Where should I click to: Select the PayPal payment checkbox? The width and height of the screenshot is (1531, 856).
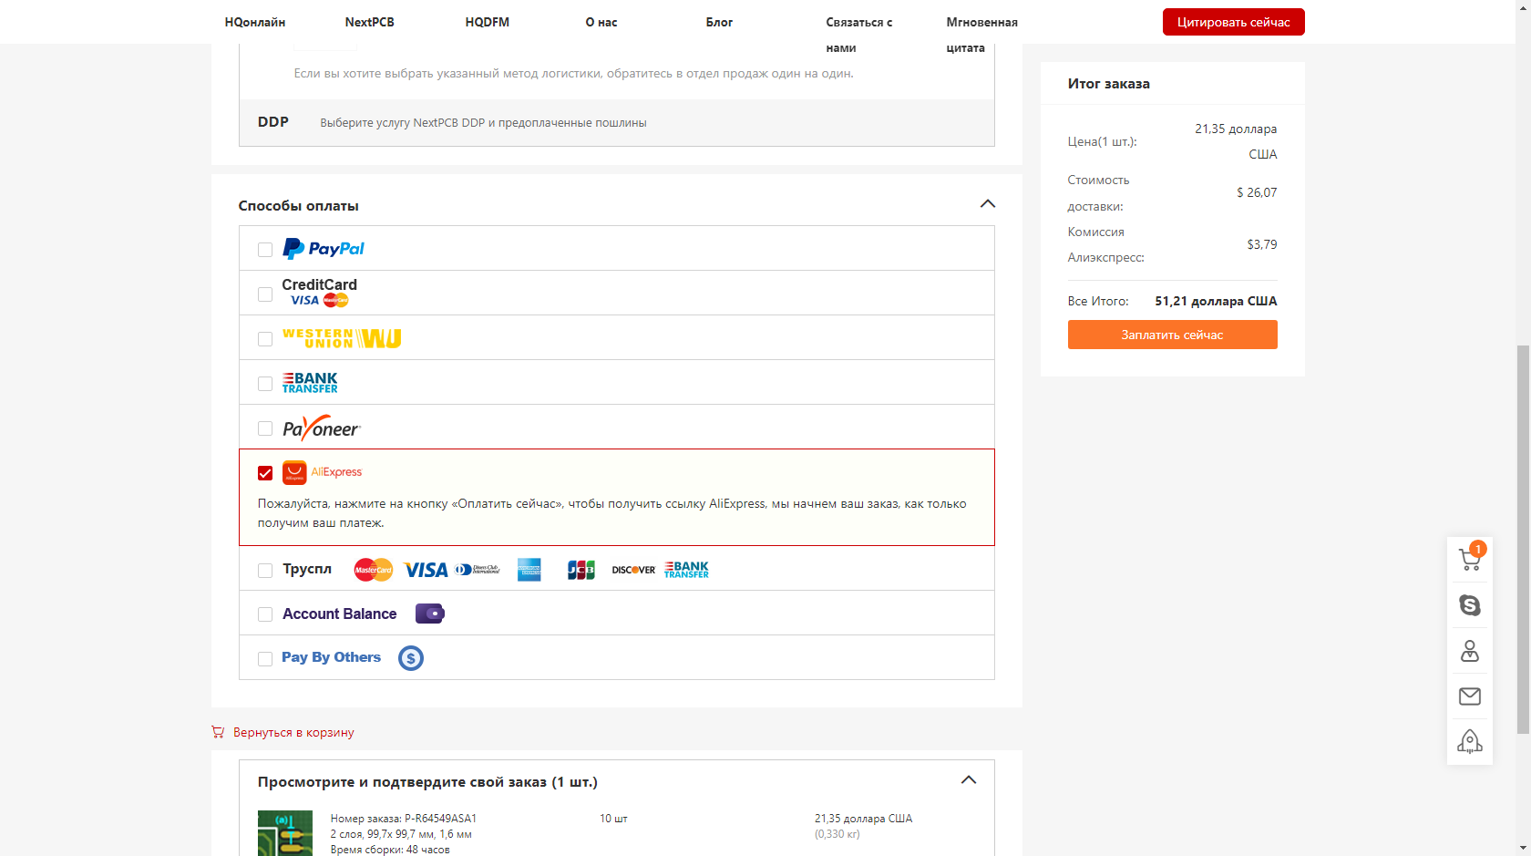point(265,250)
